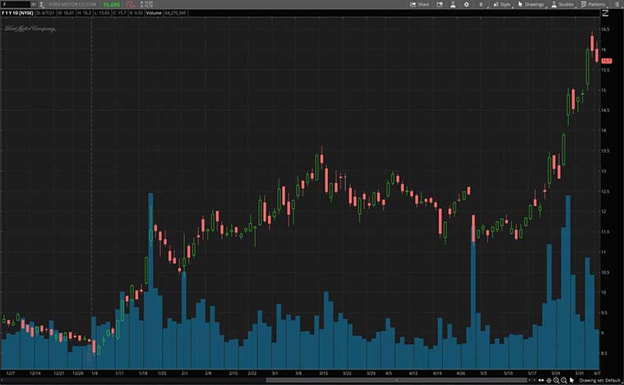Screen dimensions: 624x385
Task: Click the zoom in magnifier icon
Action: click(x=557, y=381)
